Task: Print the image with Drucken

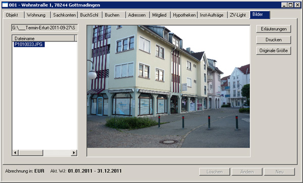Action: tap(273, 40)
